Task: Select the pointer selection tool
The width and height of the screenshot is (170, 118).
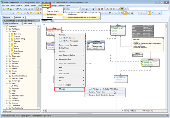Action: click(13, 13)
